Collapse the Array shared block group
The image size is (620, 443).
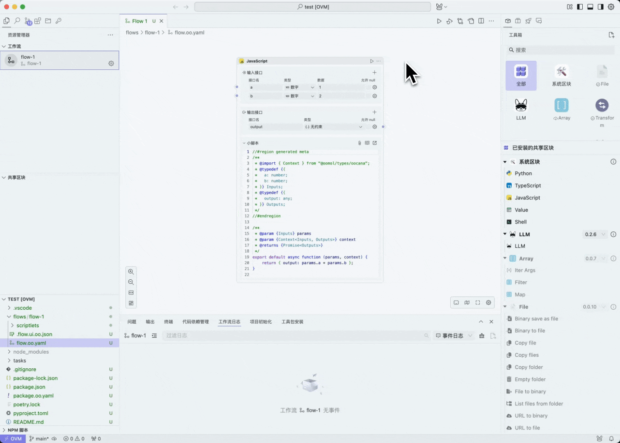505,258
